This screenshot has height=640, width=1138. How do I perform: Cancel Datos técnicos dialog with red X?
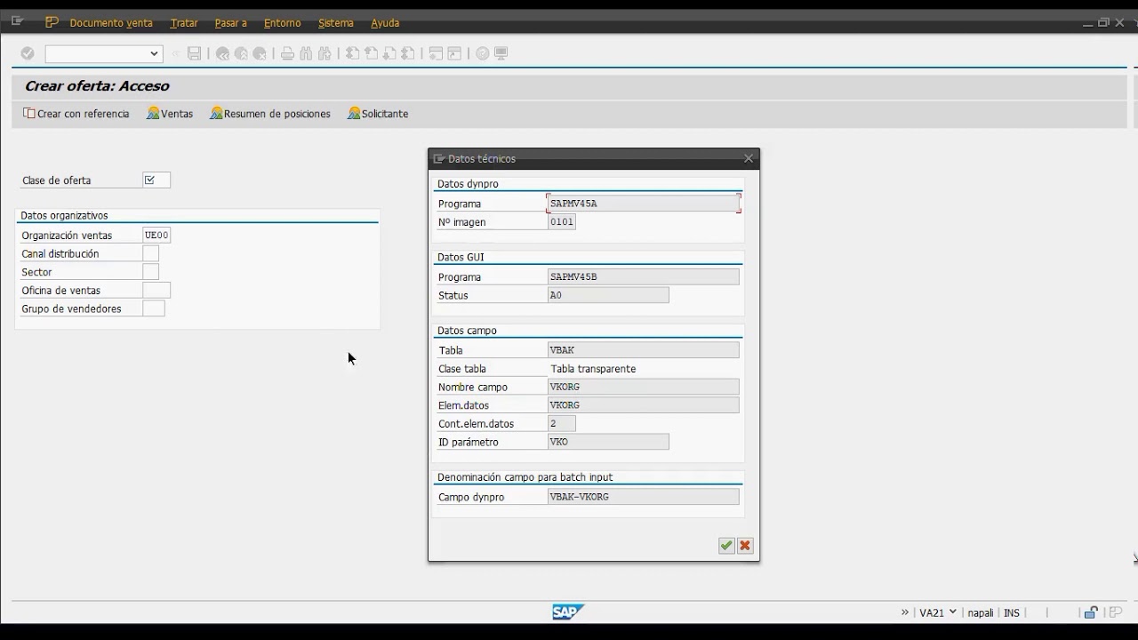pos(745,546)
